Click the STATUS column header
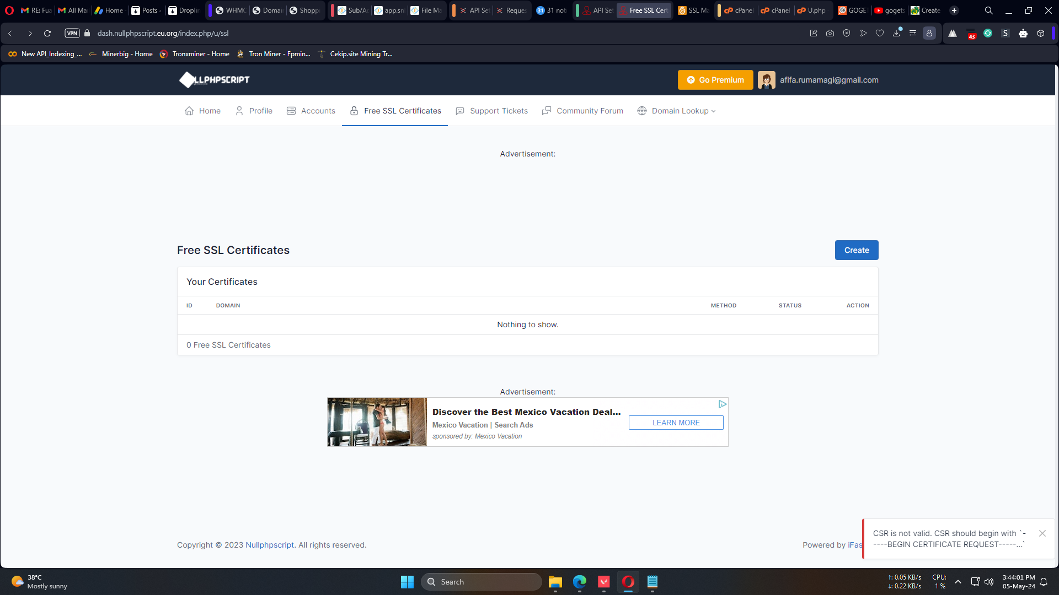The image size is (1059, 595). point(790,305)
